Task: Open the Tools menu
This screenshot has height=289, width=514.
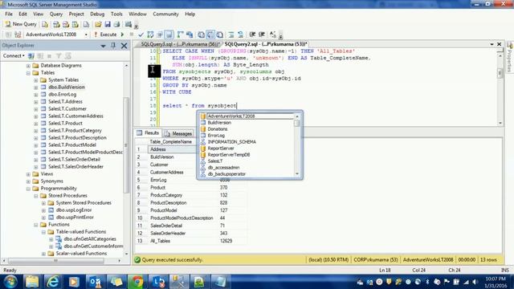Action: (x=116, y=14)
